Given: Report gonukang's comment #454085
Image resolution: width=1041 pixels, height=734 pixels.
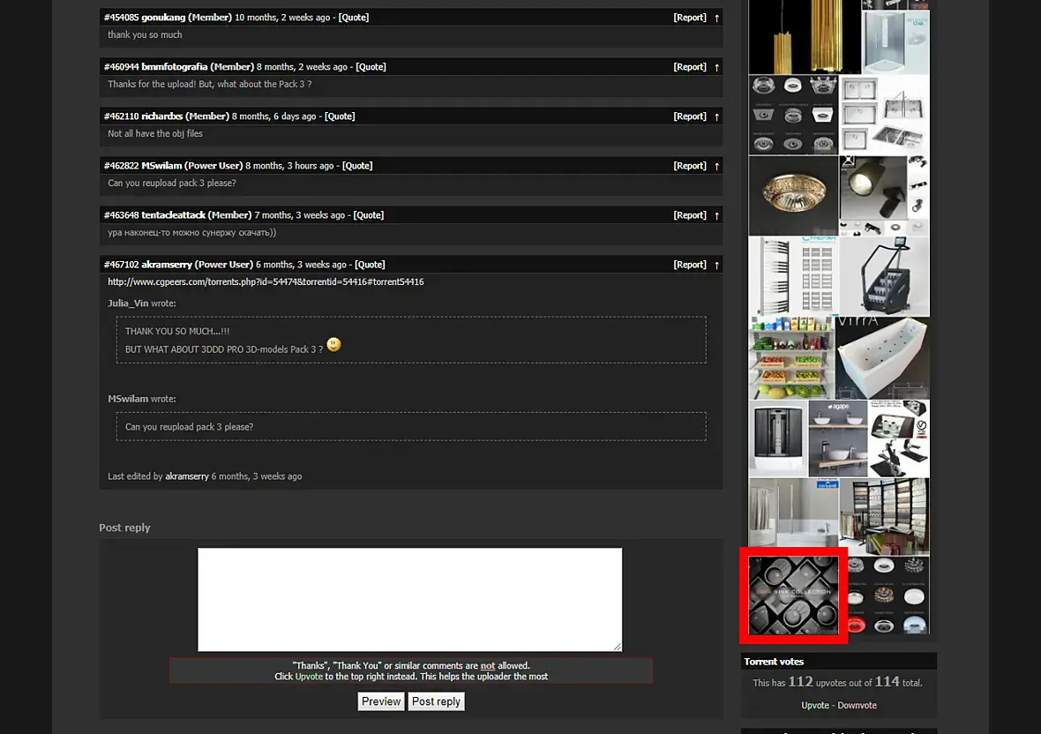Looking at the screenshot, I should (x=690, y=18).
